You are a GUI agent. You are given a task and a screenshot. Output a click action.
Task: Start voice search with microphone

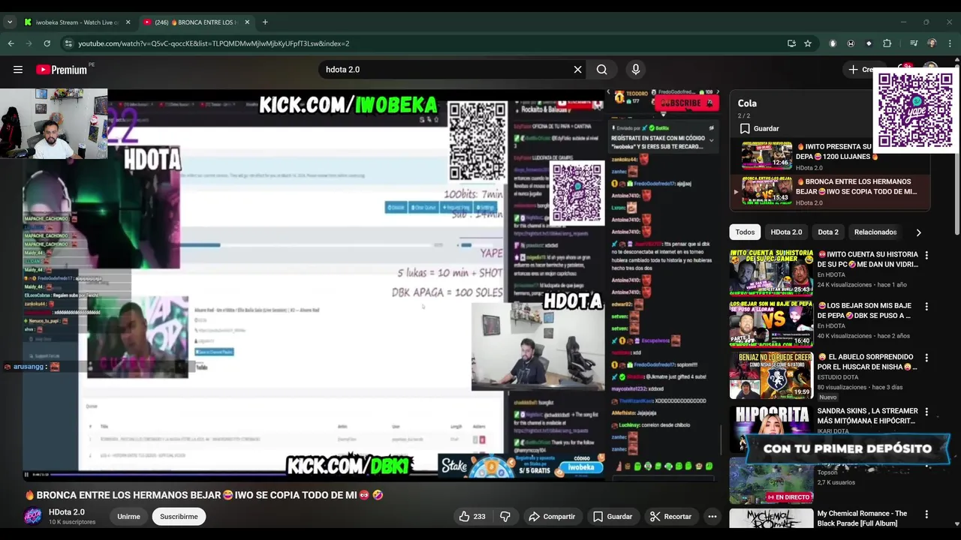point(636,70)
